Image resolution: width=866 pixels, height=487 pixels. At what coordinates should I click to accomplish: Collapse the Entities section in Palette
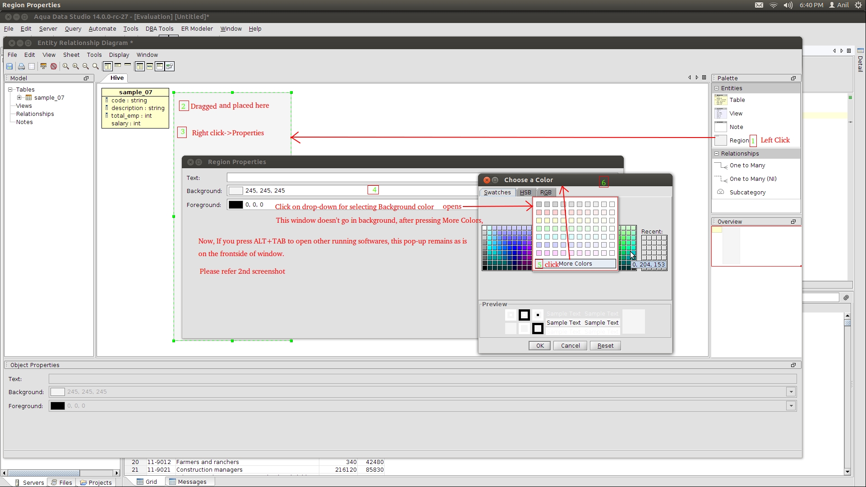[716, 88]
